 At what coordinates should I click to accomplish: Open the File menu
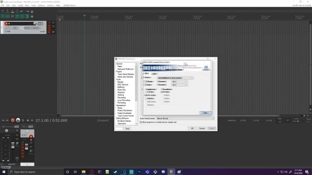[x=2, y=5]
